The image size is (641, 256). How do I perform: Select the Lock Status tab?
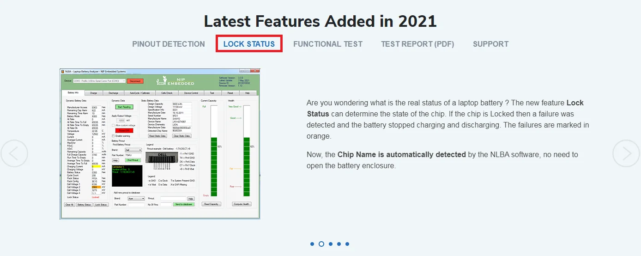[x=249, y=44]
